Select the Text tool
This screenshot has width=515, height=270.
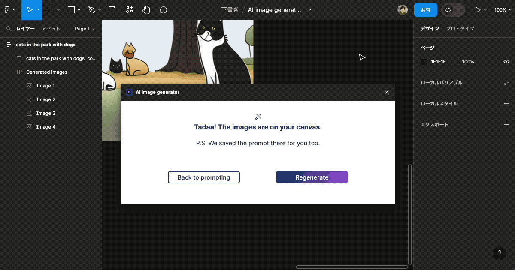click(x=112, y=9)
